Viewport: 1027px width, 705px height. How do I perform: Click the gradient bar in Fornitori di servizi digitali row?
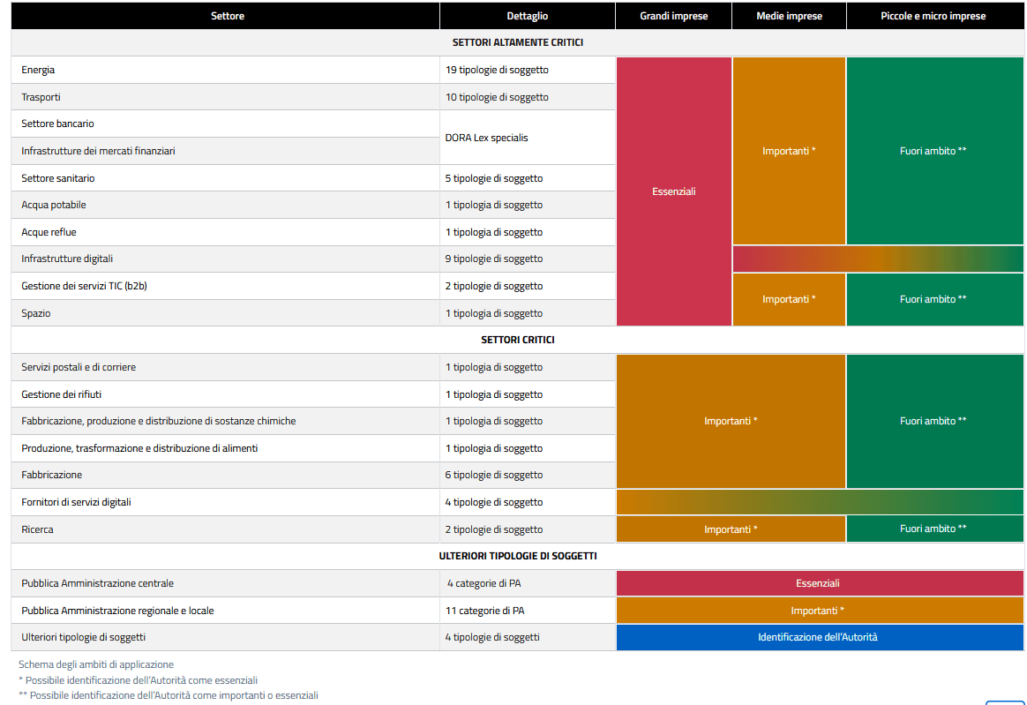(x=819, y=502)
